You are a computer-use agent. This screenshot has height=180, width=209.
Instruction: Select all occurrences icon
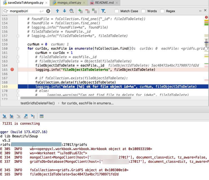(x=94, y=11)
